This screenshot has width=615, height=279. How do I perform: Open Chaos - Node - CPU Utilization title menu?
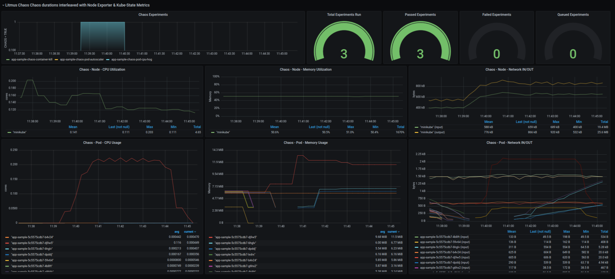click(x=102, y=70)
